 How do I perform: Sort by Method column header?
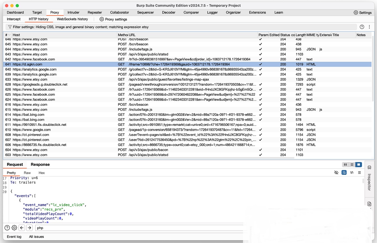[x=123, y=35]
